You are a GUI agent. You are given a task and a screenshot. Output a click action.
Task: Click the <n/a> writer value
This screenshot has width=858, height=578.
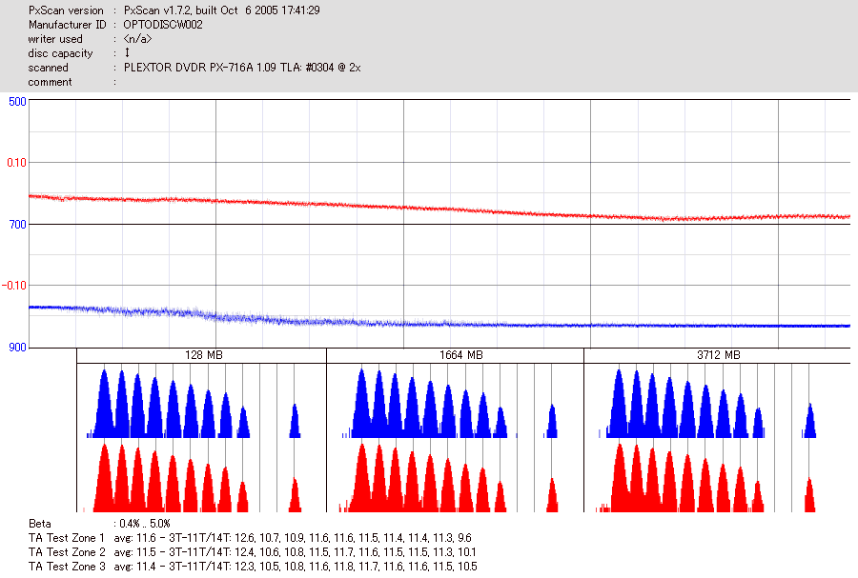tap(137, 39)
